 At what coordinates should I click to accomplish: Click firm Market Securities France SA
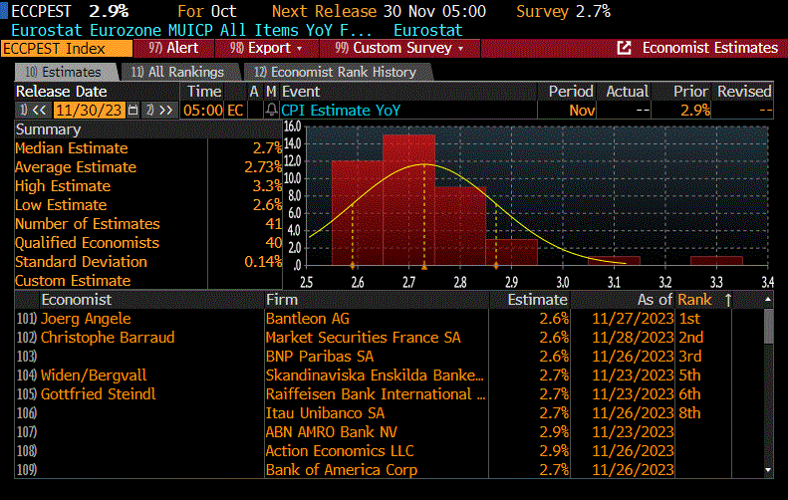[x=364, y=338]
